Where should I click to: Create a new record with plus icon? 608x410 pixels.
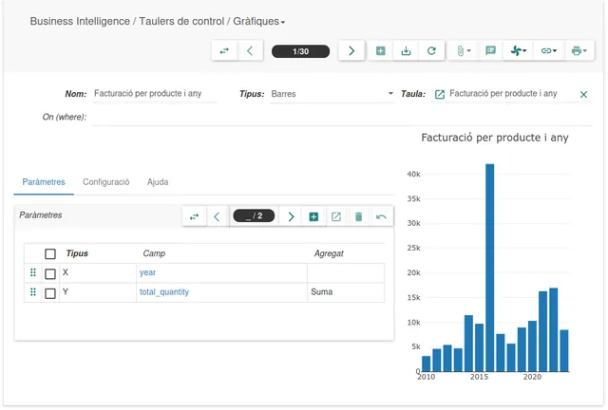[380, 50]
